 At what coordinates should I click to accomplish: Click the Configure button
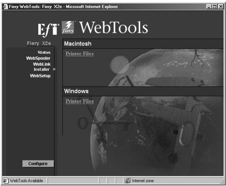[x=38, y=164]
